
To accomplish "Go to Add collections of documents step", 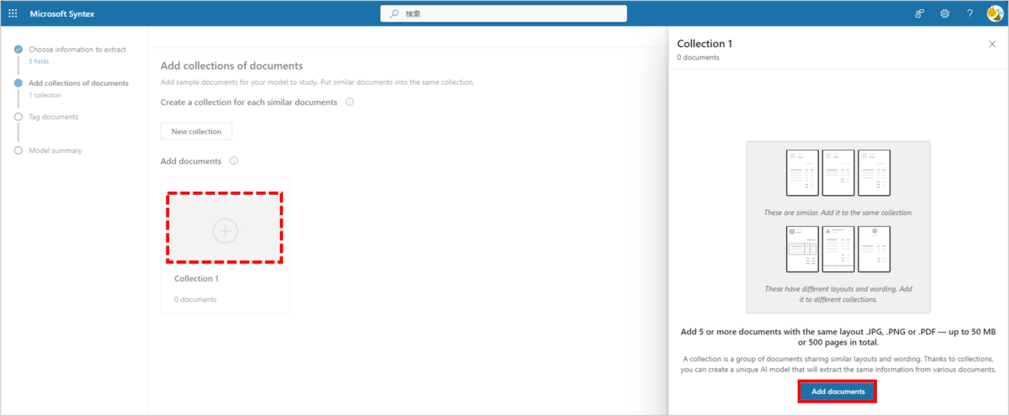I will click(x=78, y=83).
